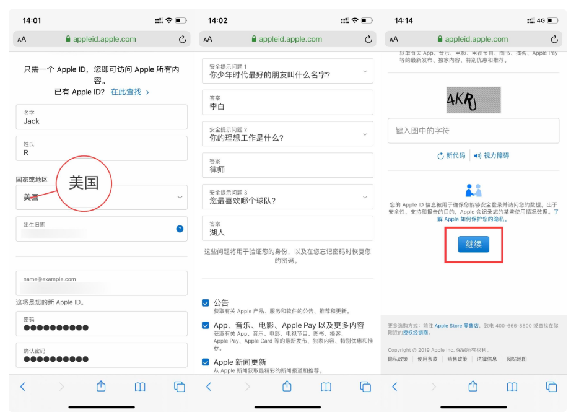Expand the 安全提示问题 1 dropdown
571x420 pixels.
coord(365,71)
